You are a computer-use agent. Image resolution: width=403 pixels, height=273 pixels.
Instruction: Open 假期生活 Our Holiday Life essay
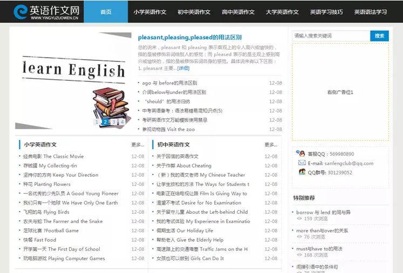point(185,230)
